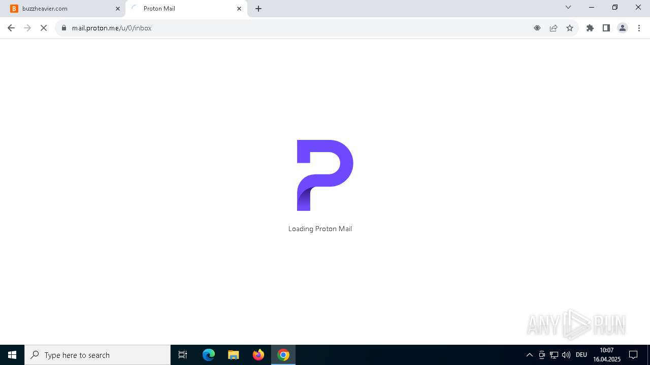The width and height of the screenshot is (650, 365).
Task: Open Task View on the taskbar
Action: point(183,355)
